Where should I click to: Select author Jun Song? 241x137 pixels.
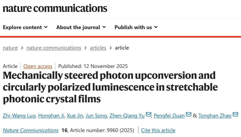point(96,115)
